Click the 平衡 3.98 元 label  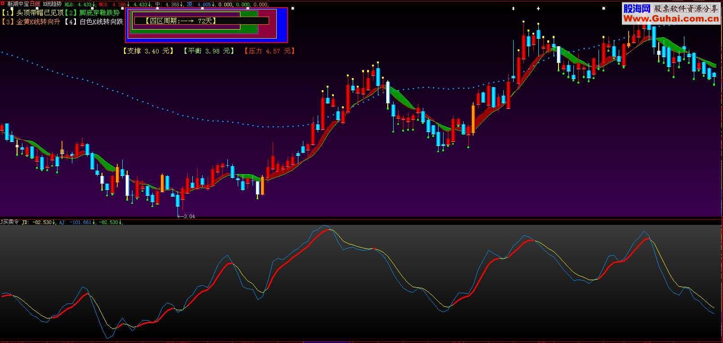pyautogui.click(x=209, y=51)
